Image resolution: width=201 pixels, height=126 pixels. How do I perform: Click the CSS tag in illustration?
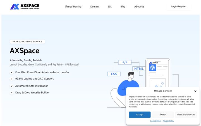[114, 74]
